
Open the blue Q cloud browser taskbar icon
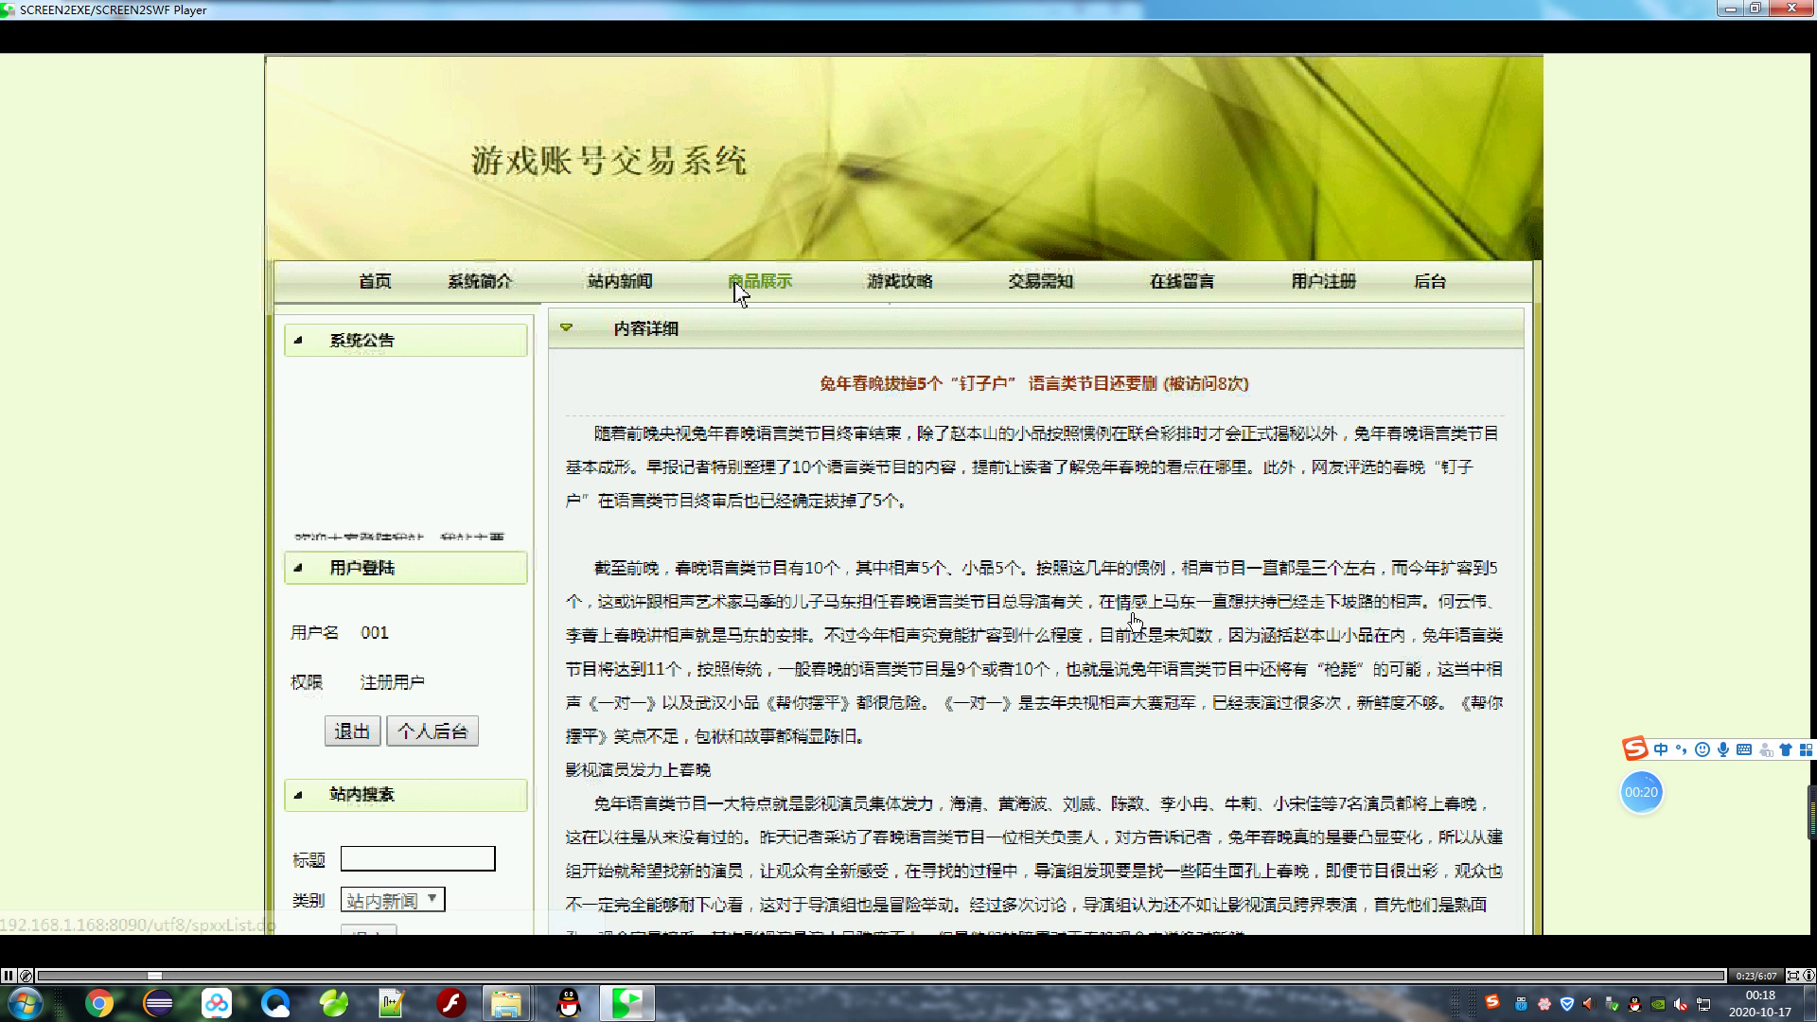[x=275, y=1003]
